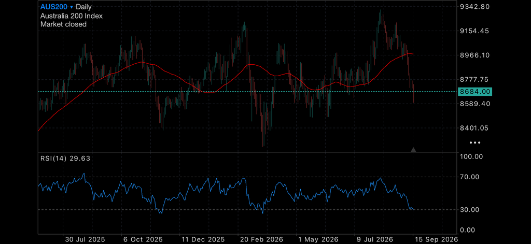Click the Australia 200 Index title
This screenshot has width=531, height=244.
pos(72,16)
